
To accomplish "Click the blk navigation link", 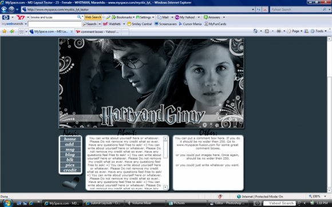I will [70, 160].
